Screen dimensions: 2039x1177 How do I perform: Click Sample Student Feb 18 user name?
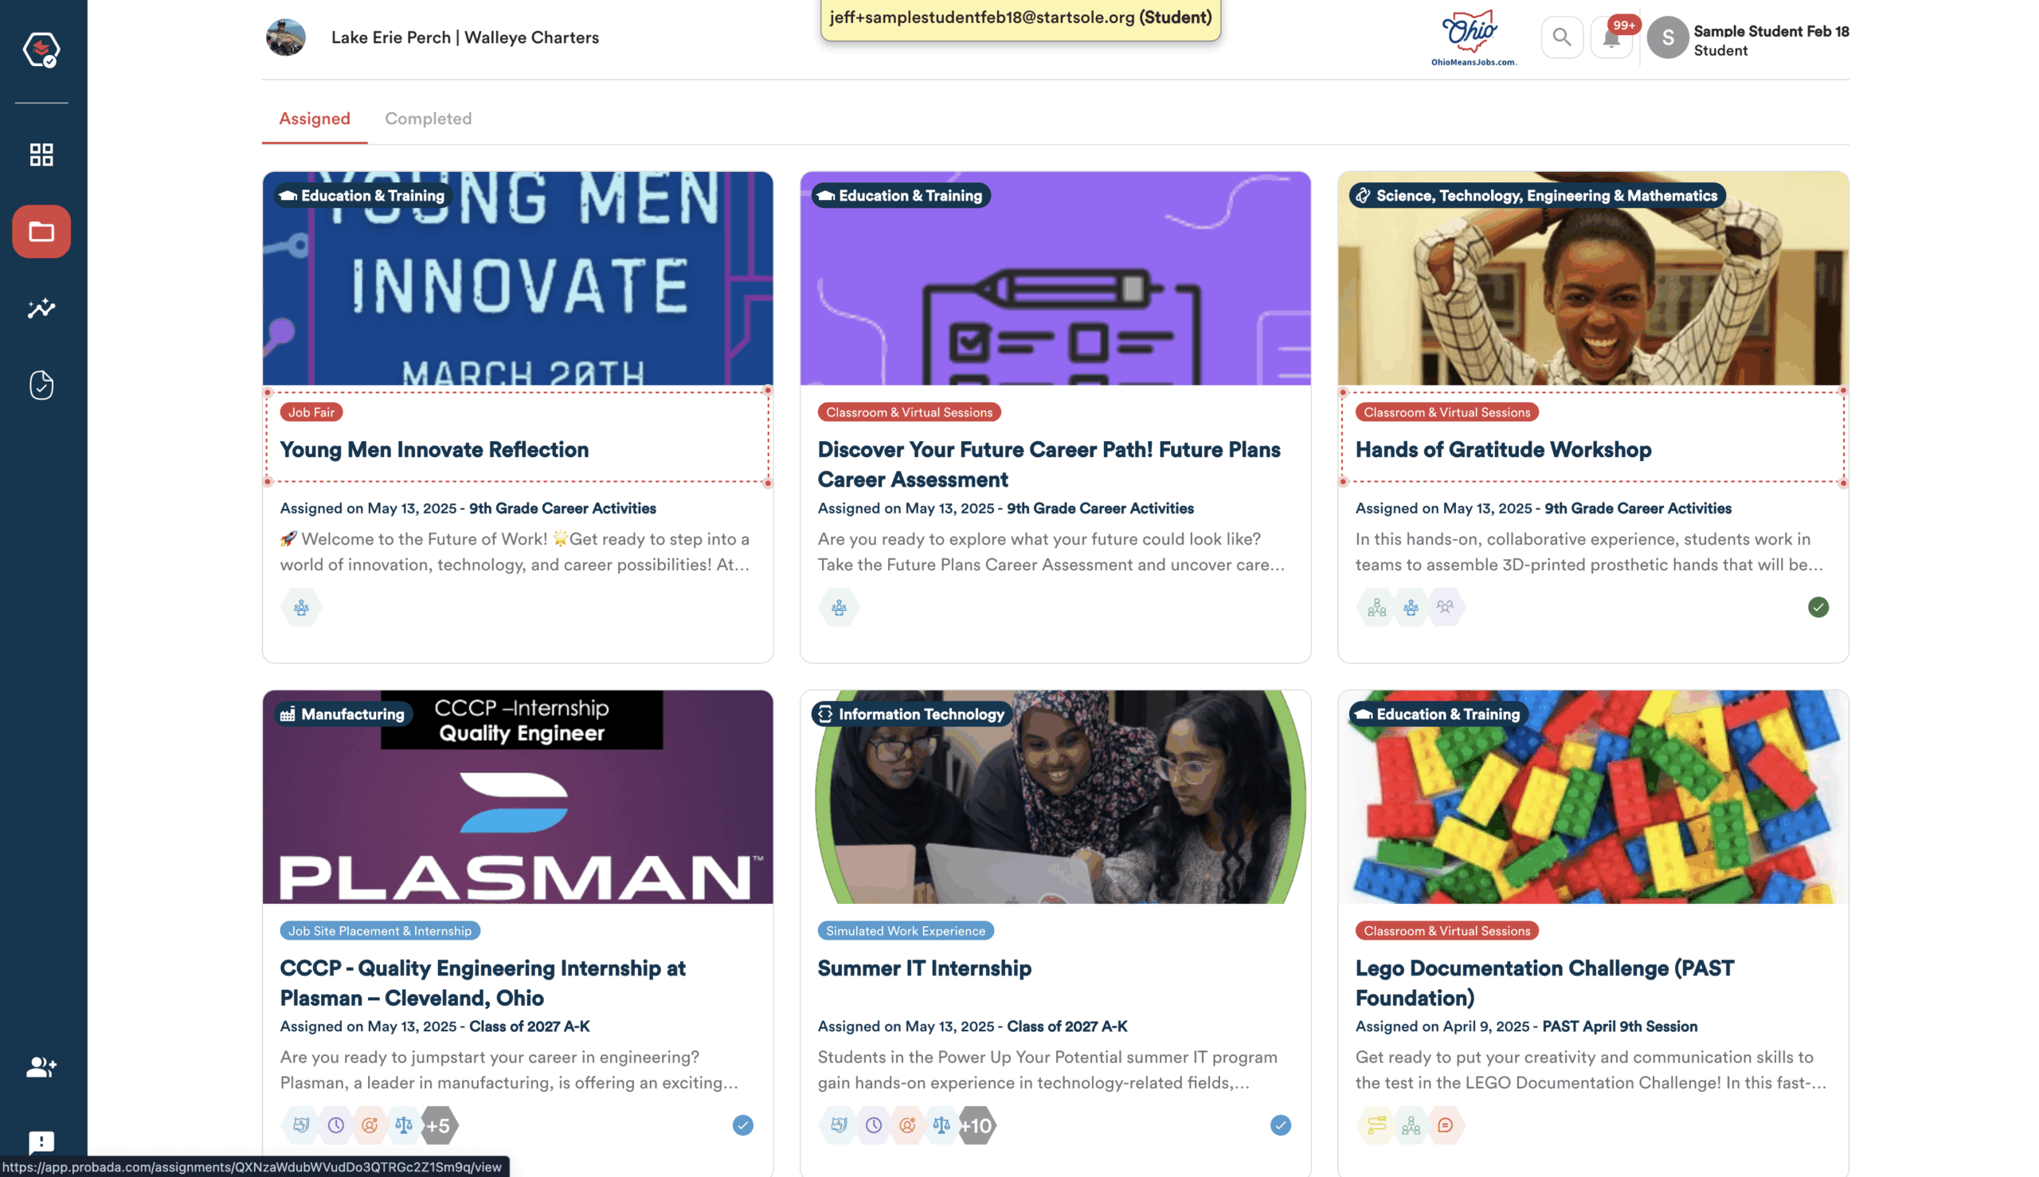click(1771, 31)
